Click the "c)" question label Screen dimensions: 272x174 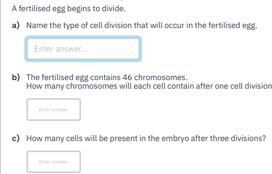[17, 138]
